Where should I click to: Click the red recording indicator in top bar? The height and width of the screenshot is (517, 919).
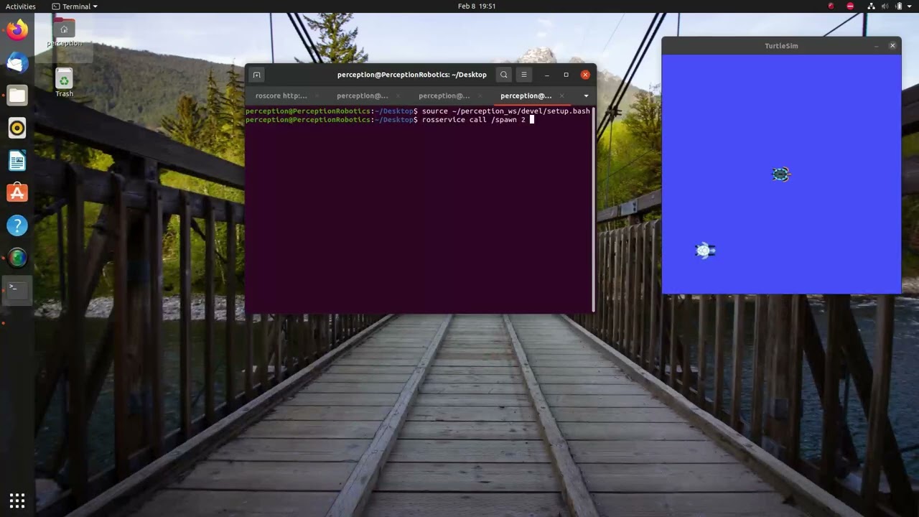[x=831, y=6]
